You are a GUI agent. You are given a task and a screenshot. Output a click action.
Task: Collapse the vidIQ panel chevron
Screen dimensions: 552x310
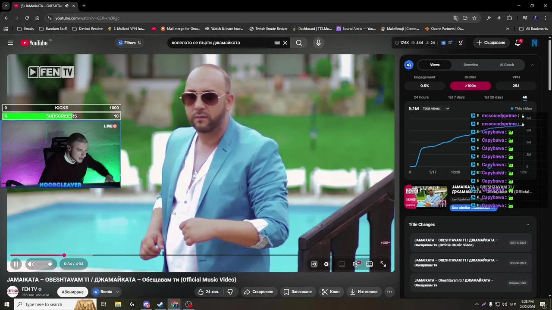(x=532, y=65)
